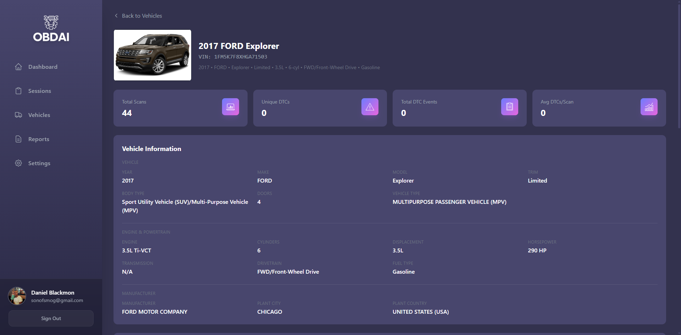681x335 pixels.
Task: Click the OBDAI brand name
Action: coord(51,37)
